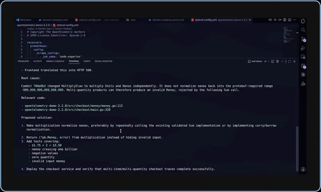Click opentelemetry-demo-2.2.0 breadcrumb folder
This screenshot has height=192, width=321.
pos(33,25)
